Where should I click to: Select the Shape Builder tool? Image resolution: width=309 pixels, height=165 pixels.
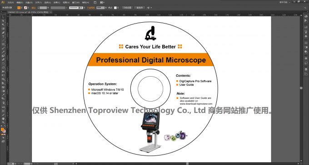point(3,79)
